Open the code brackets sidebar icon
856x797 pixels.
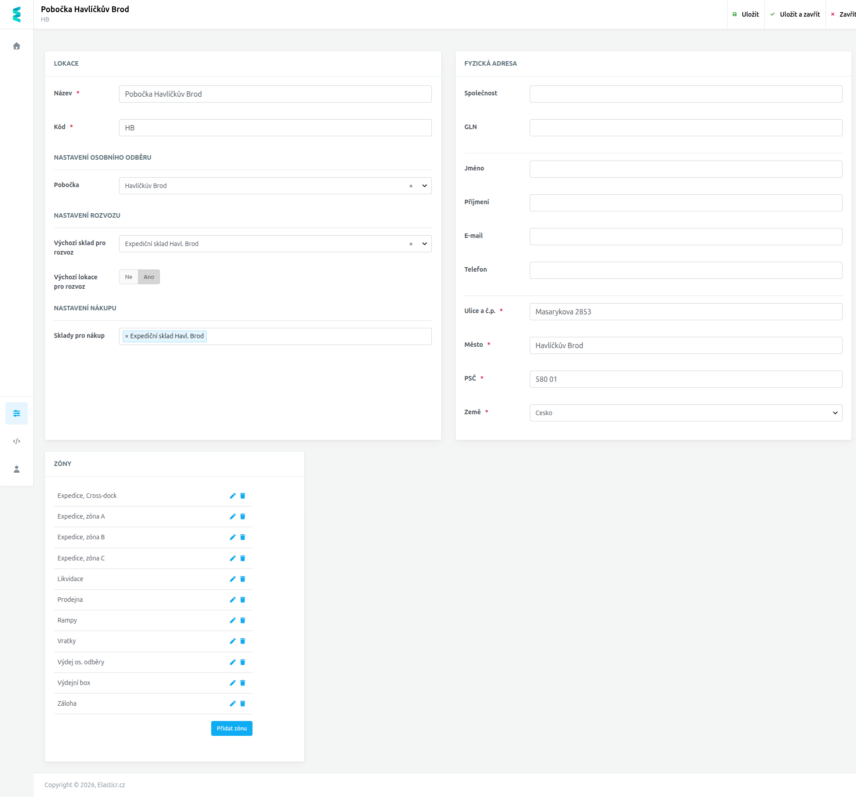tap(17, 441)
